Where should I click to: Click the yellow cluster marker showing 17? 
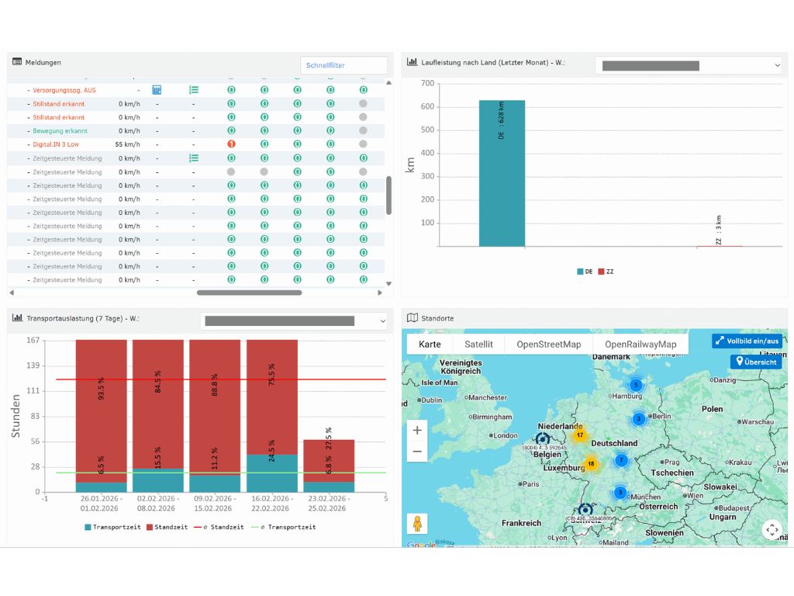pos(579,435)
